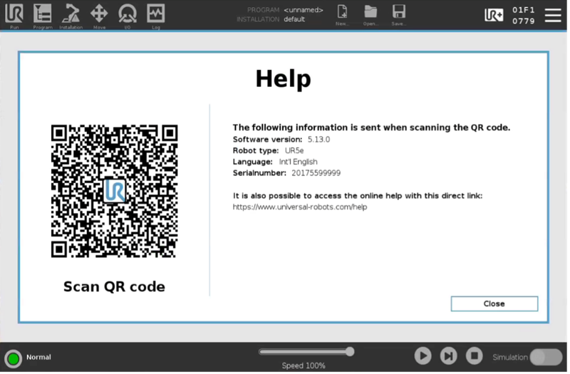Click the New program icon

(x=343, y=14)
